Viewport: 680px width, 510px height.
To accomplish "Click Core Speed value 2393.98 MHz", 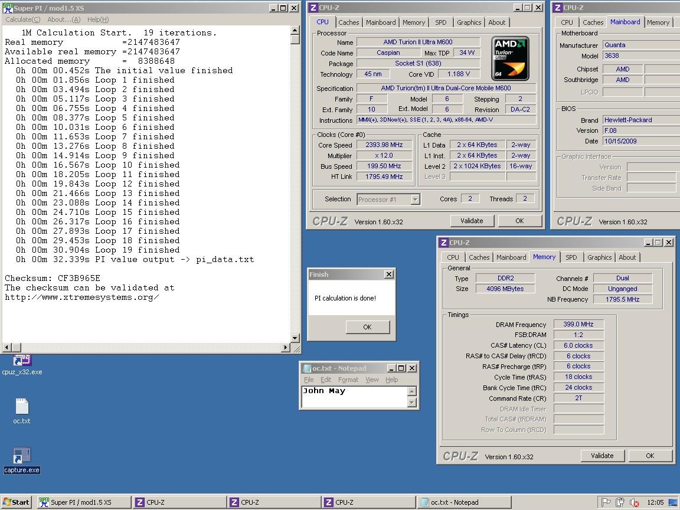I will point(384,145).
